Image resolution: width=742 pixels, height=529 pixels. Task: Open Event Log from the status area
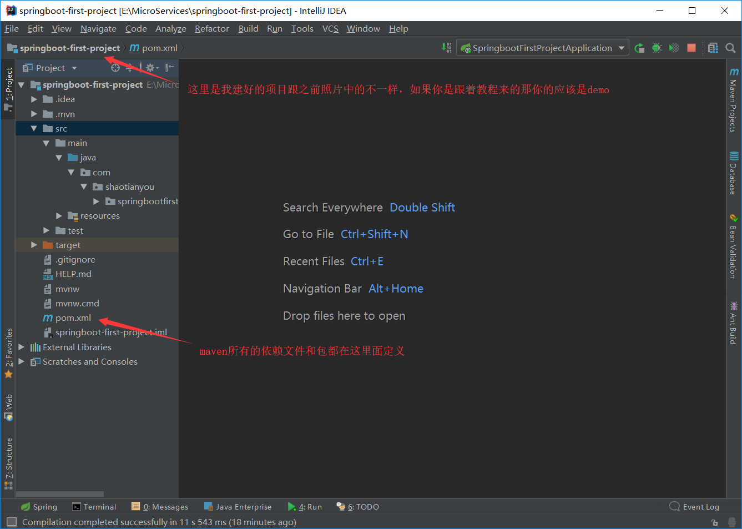[x=694, y=507]
